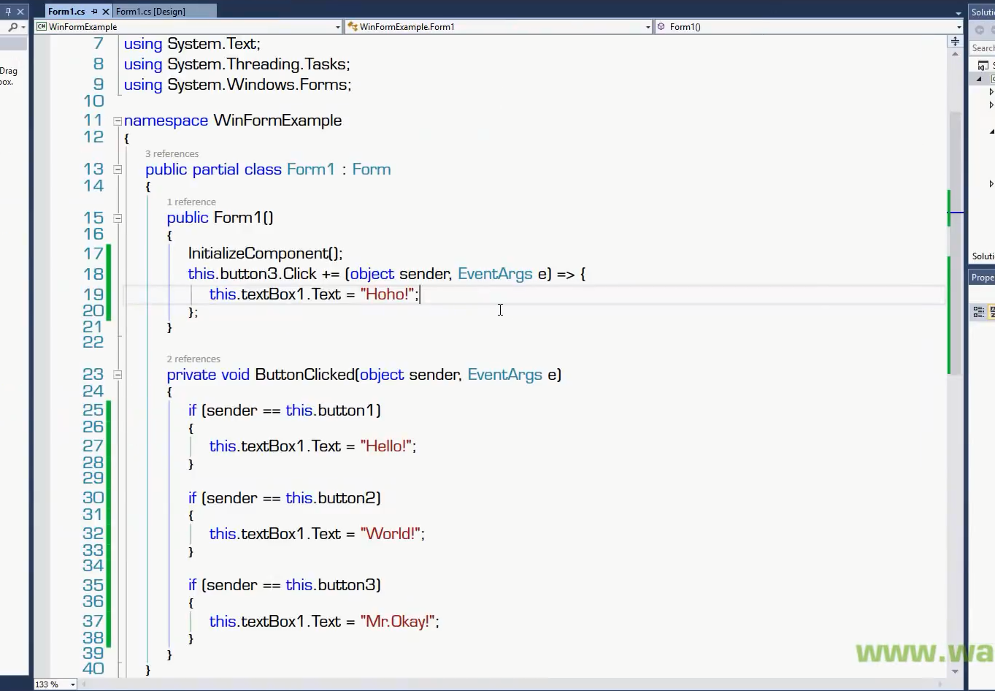The width and height of the screenshot is (995, 691).
Task: Click the Solution Explorer bottom tab
Action: click(983, 256)
